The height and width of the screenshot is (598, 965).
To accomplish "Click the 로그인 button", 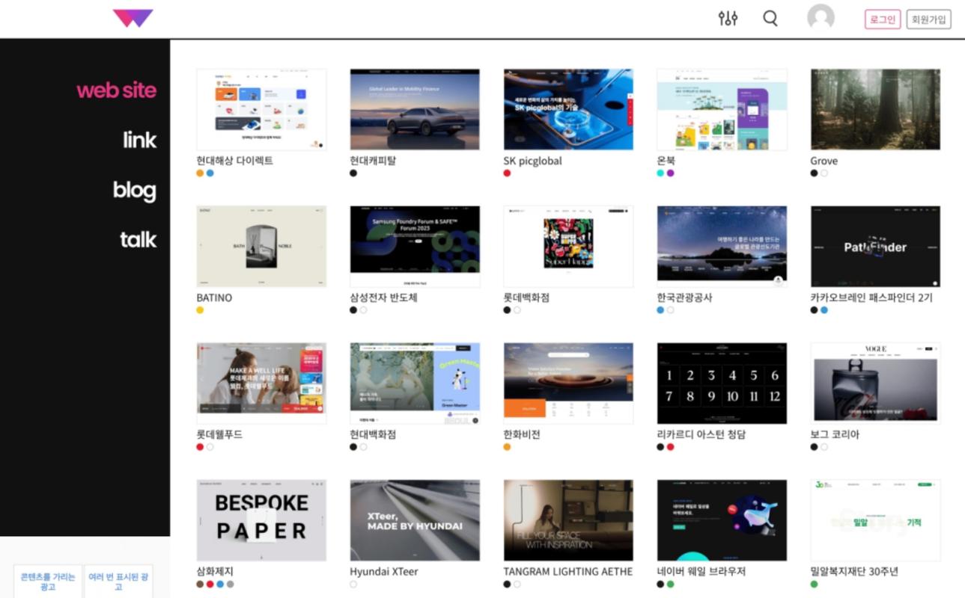I will click(x=883, y=19).
